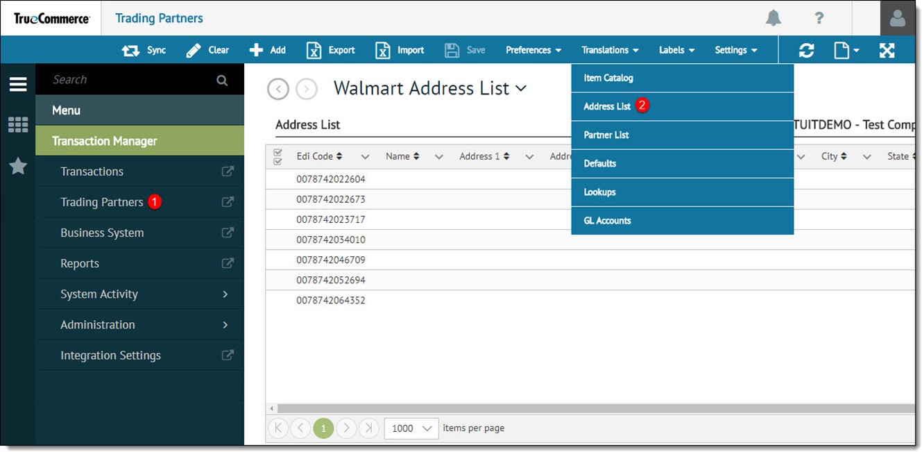Open favorites star icon
The width and height of the screenshot is (922, 452).
tap(18, 166)
